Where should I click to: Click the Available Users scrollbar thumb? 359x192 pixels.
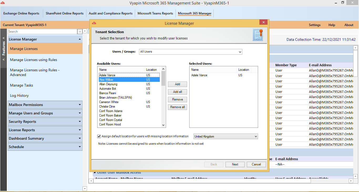click(163, 78)
